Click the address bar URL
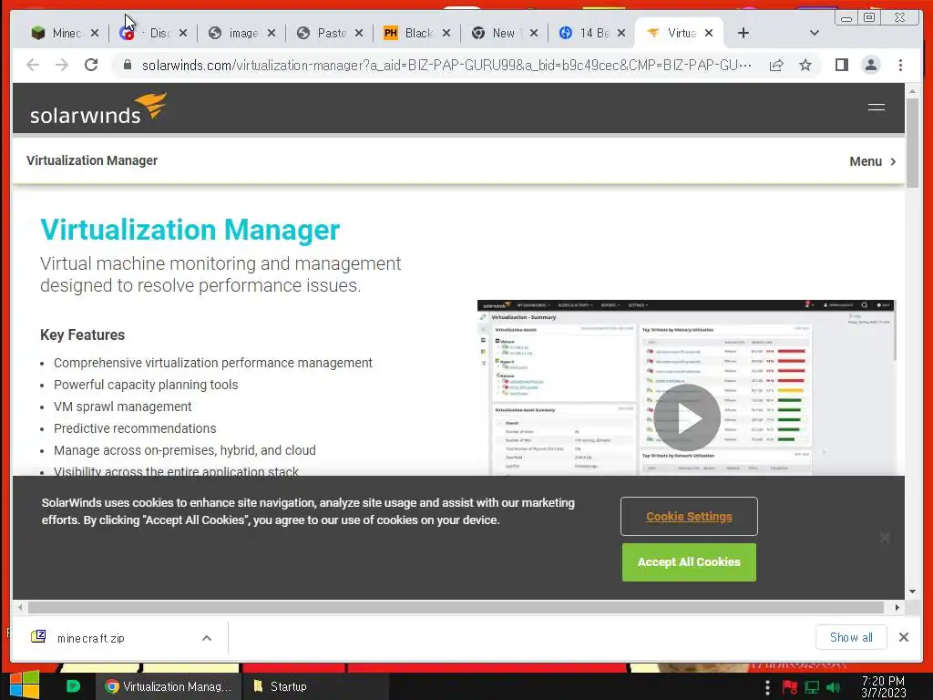Screen dimensions: 933x700 click(x=446, y=65)
